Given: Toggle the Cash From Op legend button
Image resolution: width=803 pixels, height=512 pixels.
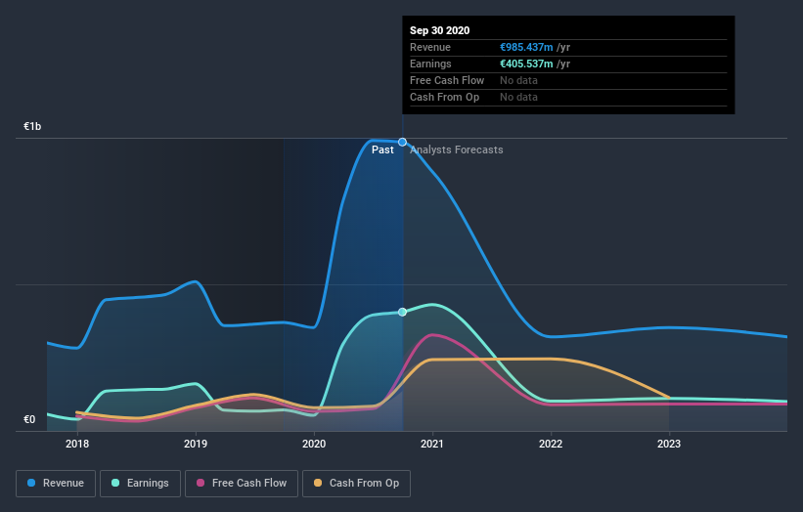Looking at the screenshot, I should pos(356,484).
